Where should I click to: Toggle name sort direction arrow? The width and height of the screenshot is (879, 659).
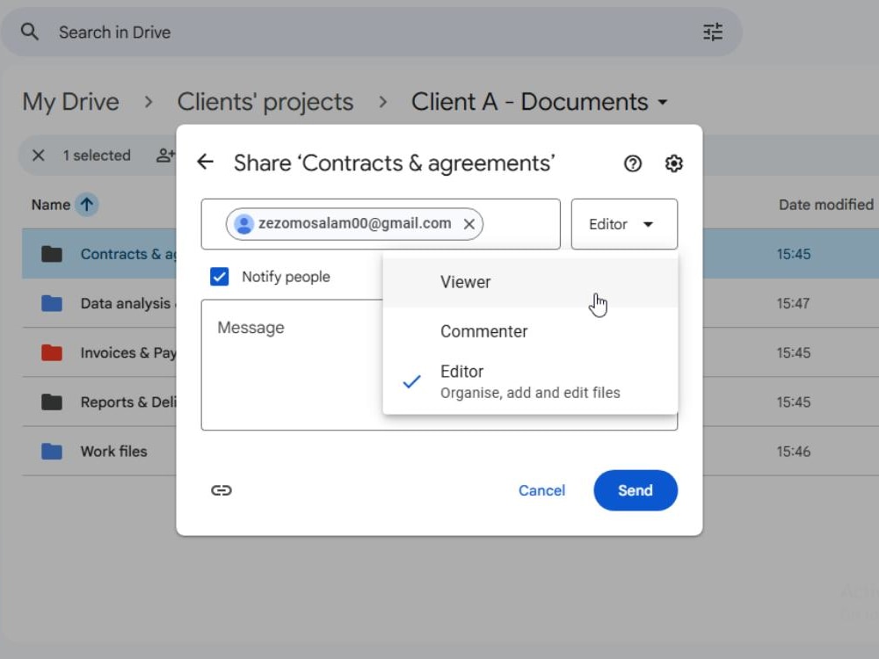[x=87, y=205]
